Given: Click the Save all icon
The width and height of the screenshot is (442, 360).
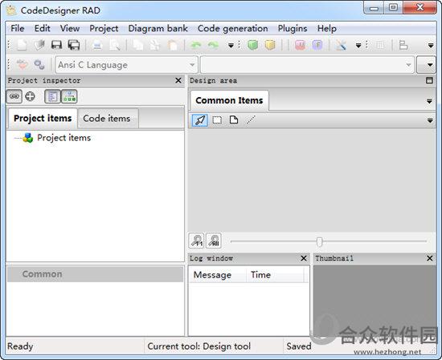Looking at the screenshot, I should click(x=74, y=45).
